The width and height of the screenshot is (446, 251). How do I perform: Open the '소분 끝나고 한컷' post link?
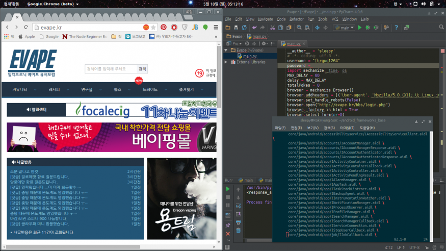pyautogui.click(x=24, y=171)
